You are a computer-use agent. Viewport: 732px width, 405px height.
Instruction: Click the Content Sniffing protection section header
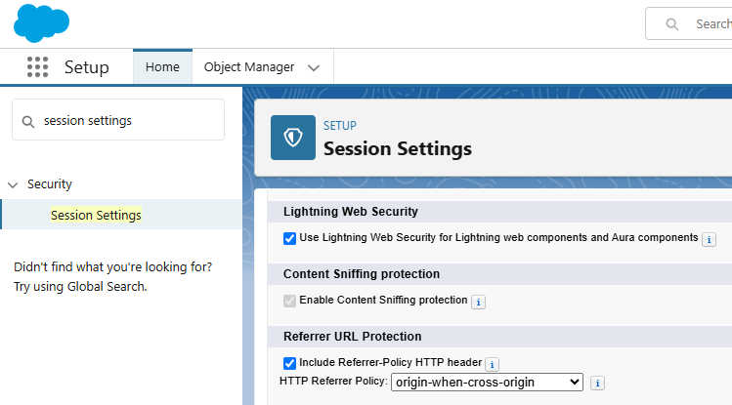tap(362, 273)
